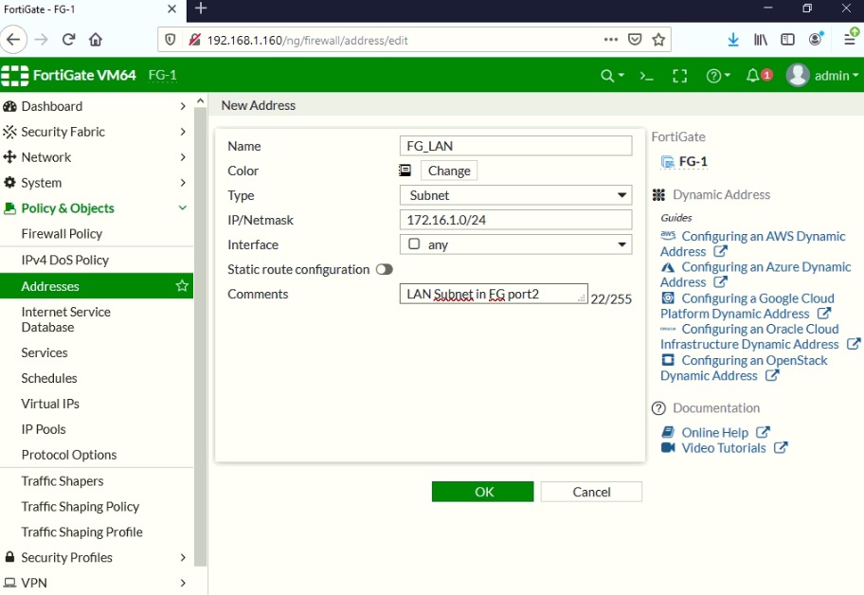Open the CLI console icon
Screen dimensions: 864x595
648,75
